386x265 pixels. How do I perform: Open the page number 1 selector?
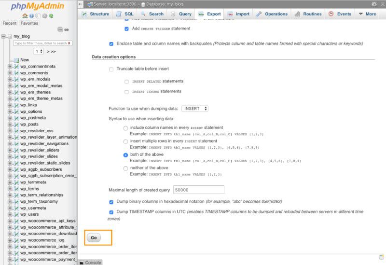pyautogui.click(x=39, y=51)
